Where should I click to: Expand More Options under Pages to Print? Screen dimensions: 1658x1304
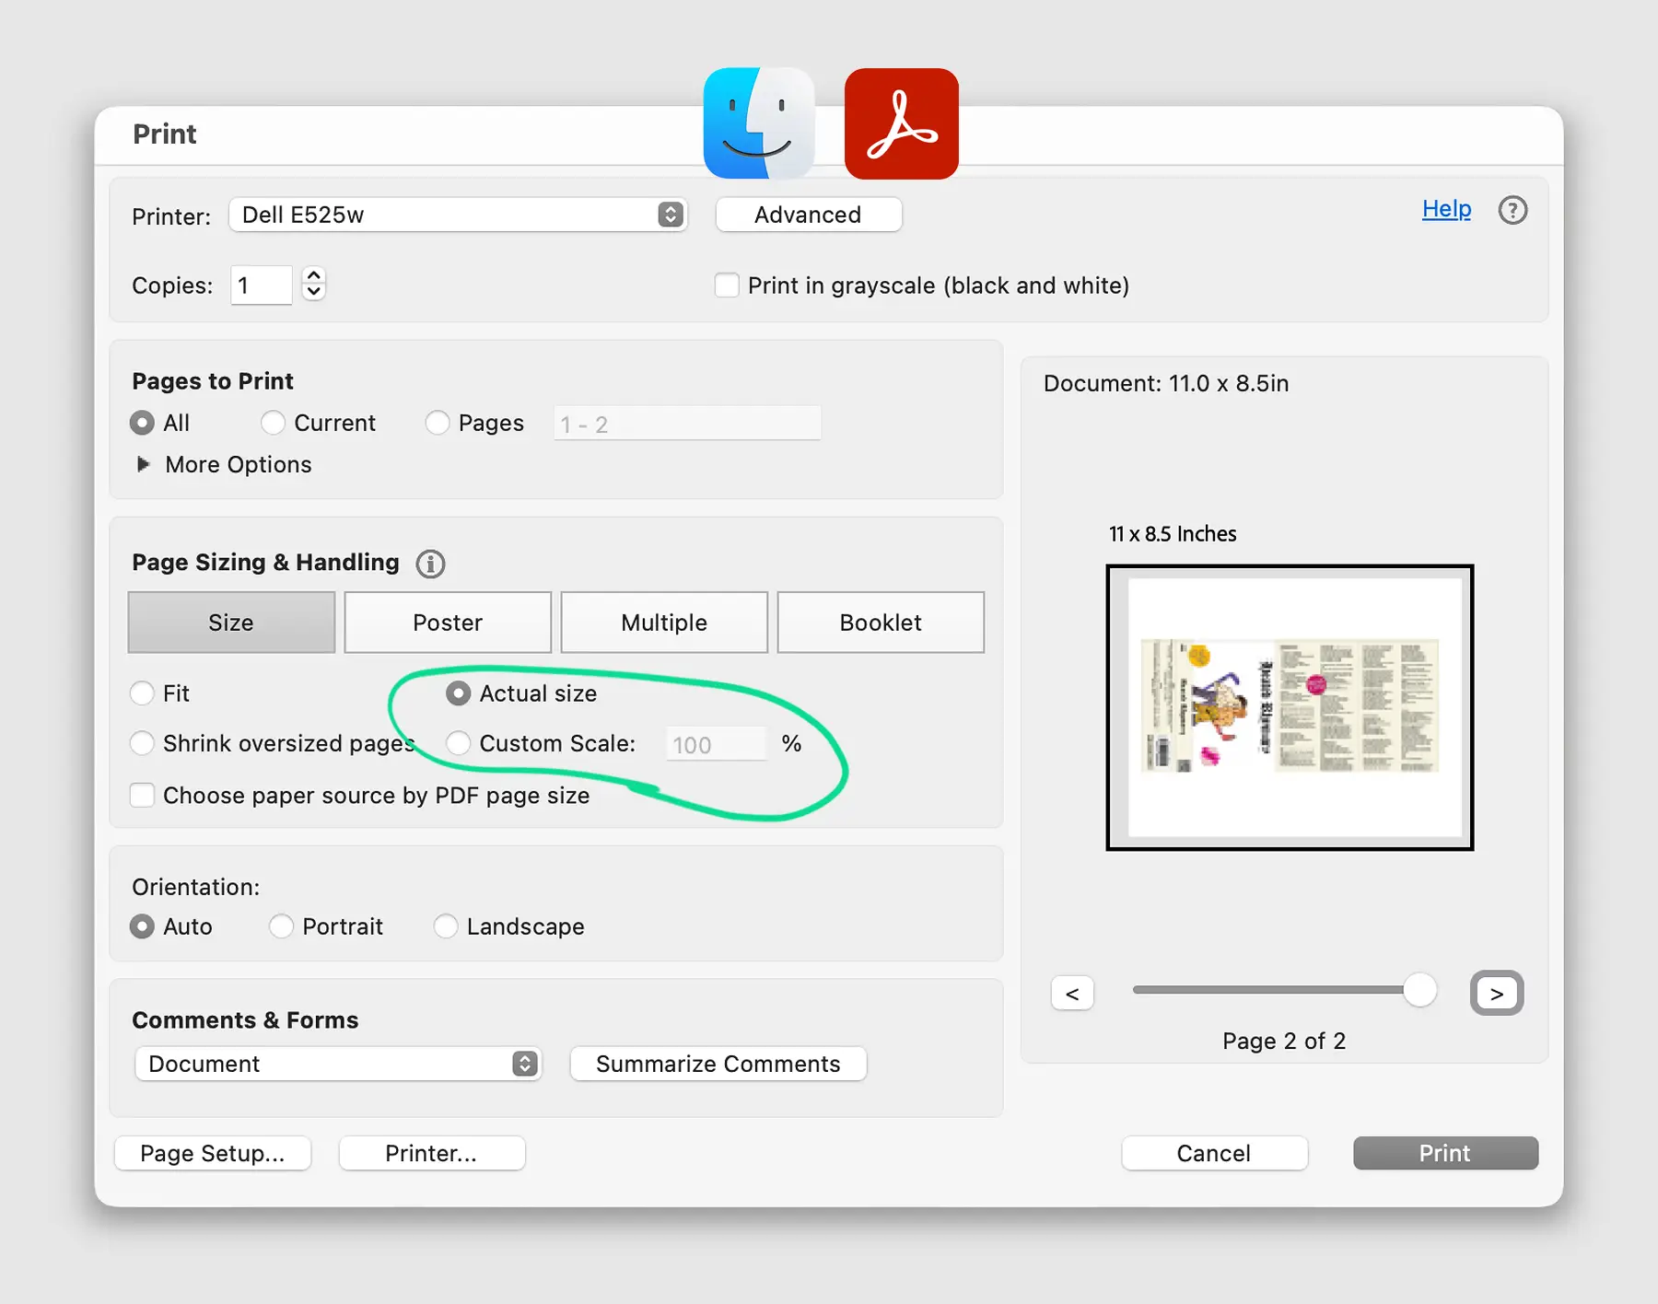(145, 464)
